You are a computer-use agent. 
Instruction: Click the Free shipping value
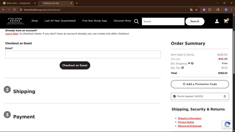(224, 63)
